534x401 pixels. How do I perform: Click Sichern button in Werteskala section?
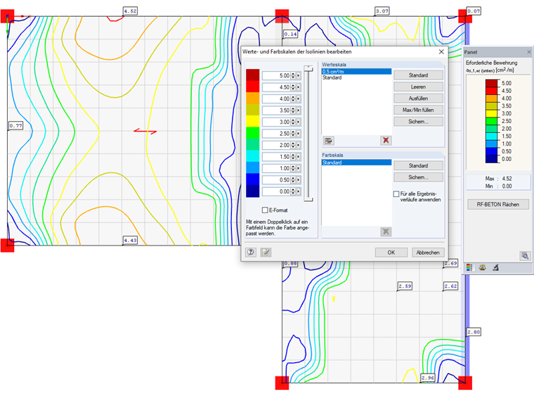(418, 122)
